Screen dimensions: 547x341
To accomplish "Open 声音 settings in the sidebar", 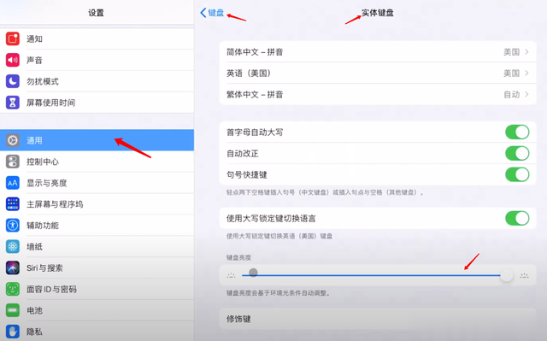I will tap(97, 60).
